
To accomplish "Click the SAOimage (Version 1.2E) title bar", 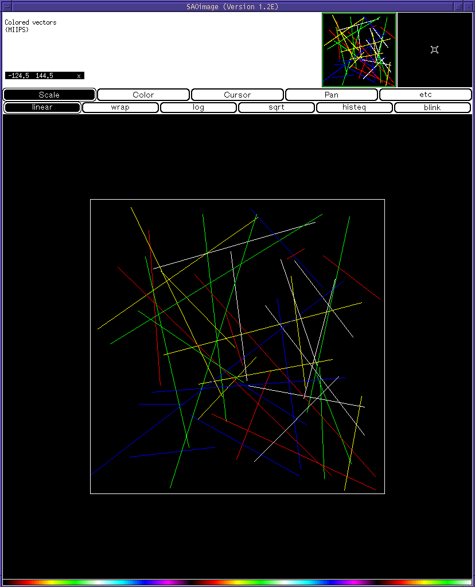I will tap(237, 6).
